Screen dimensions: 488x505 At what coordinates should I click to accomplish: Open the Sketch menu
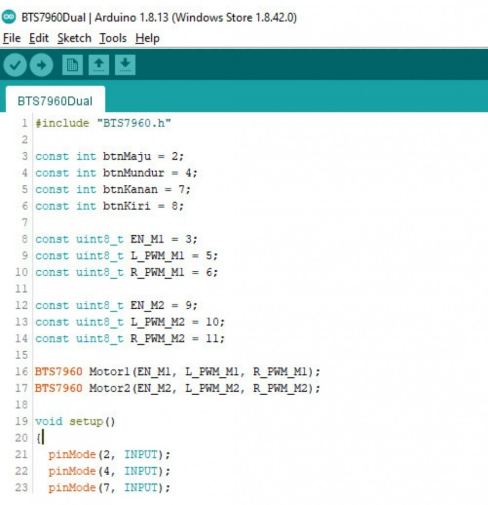(74, 38)
